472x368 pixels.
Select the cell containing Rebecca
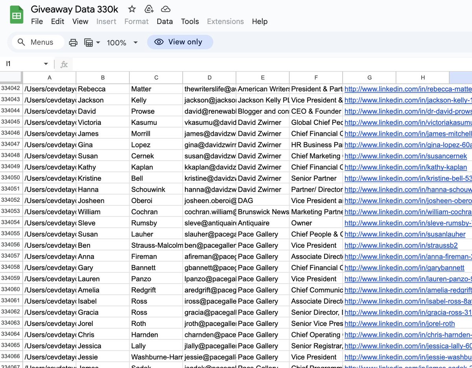(x=103, y=89)
